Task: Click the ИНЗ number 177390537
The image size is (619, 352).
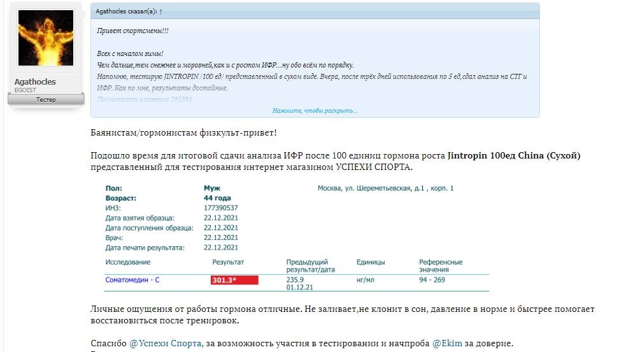Action: 221,208
